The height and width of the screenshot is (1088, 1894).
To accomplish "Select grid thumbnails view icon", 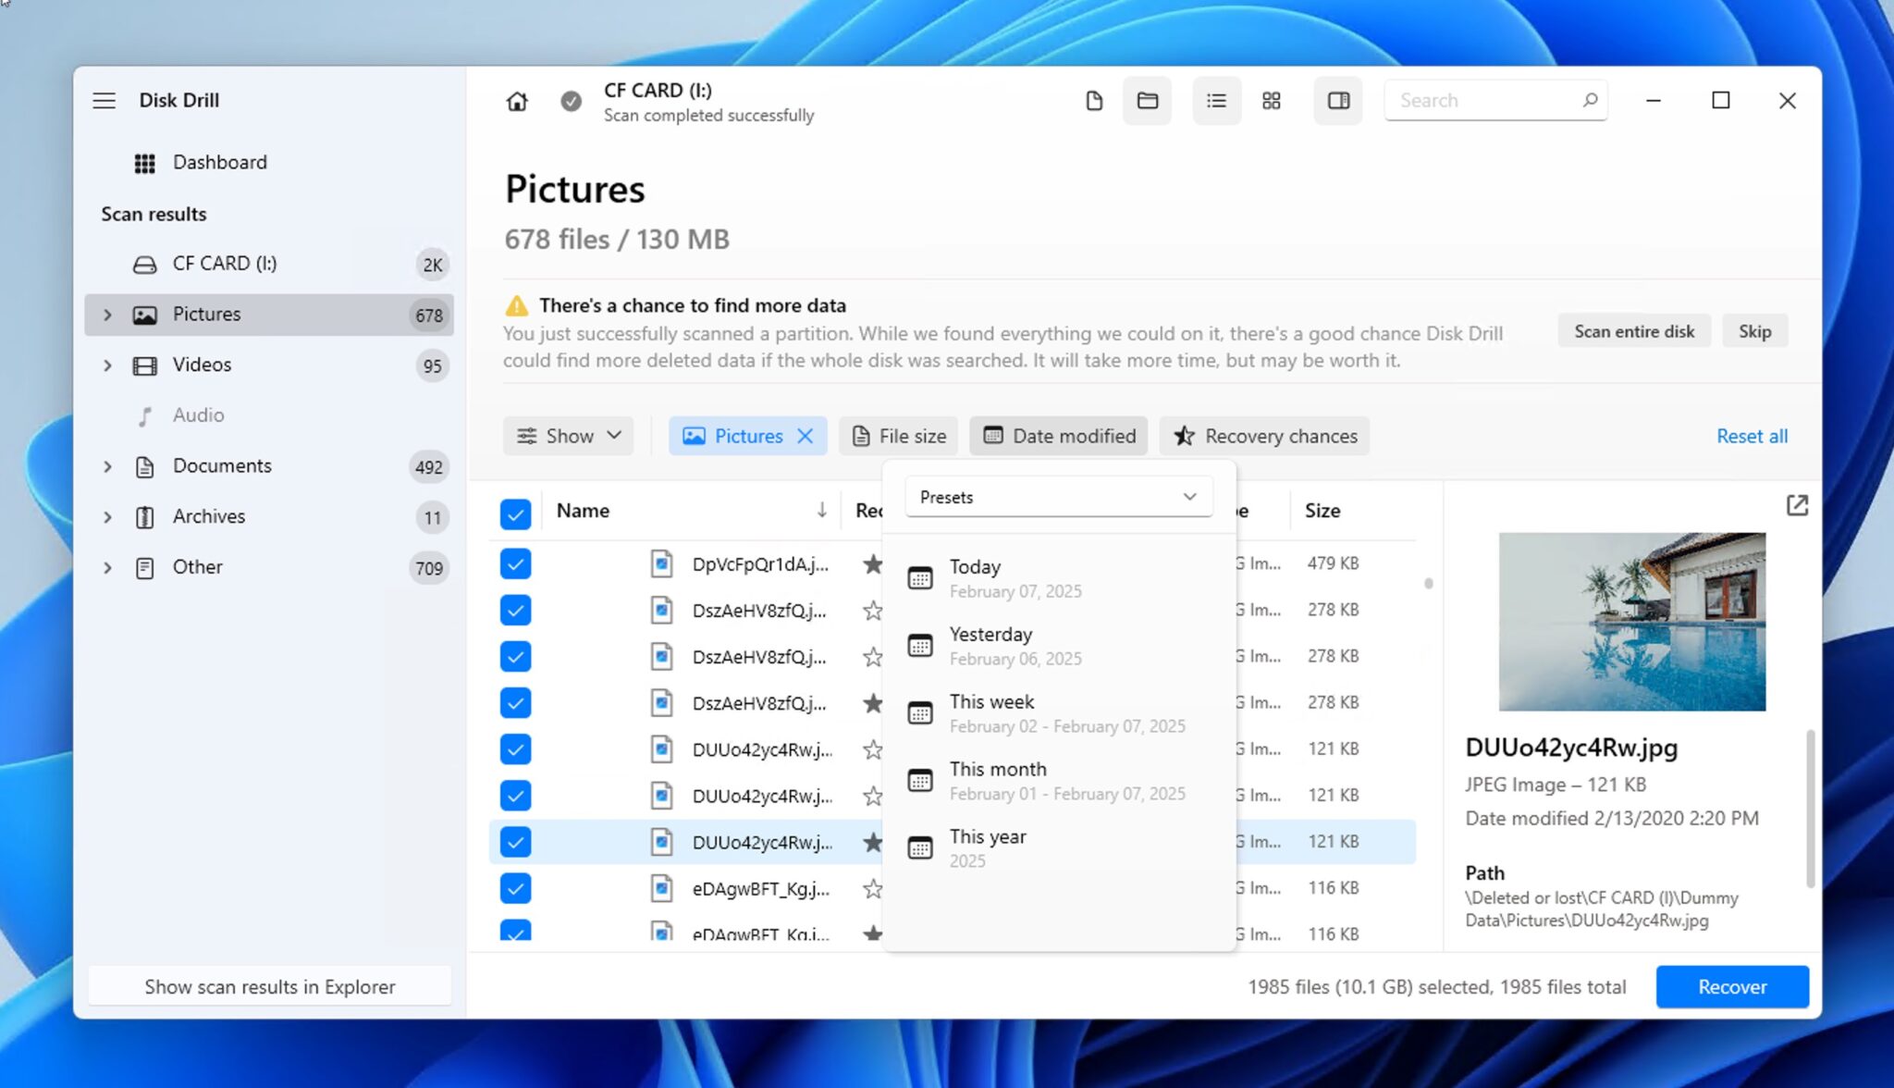I will point(1272,101).
